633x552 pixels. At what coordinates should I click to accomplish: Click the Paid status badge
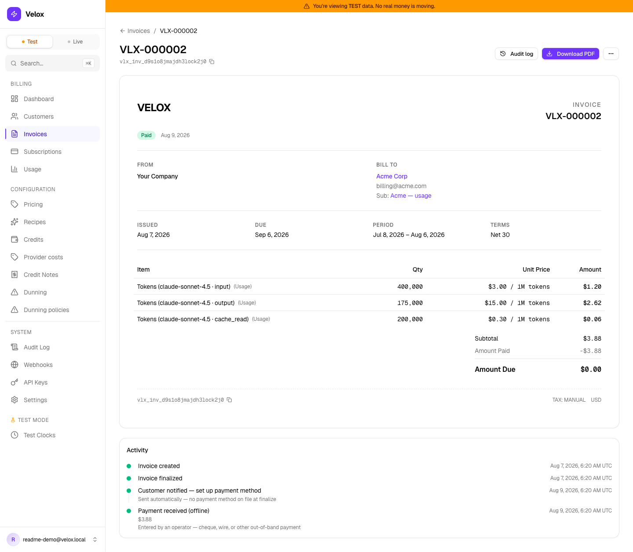[x=146, y=135]
